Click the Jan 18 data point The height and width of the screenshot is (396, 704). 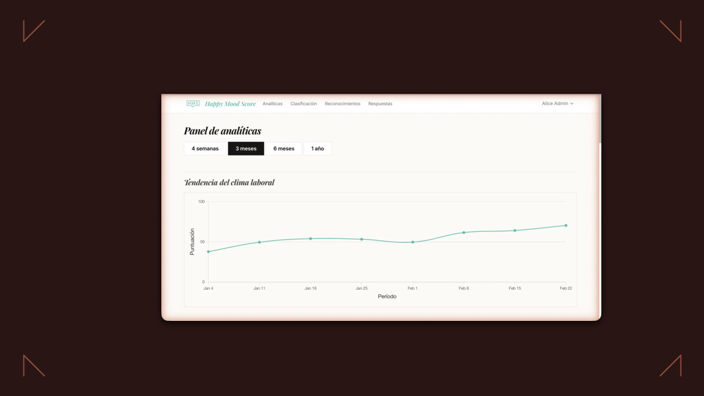[x=310, y=238]
